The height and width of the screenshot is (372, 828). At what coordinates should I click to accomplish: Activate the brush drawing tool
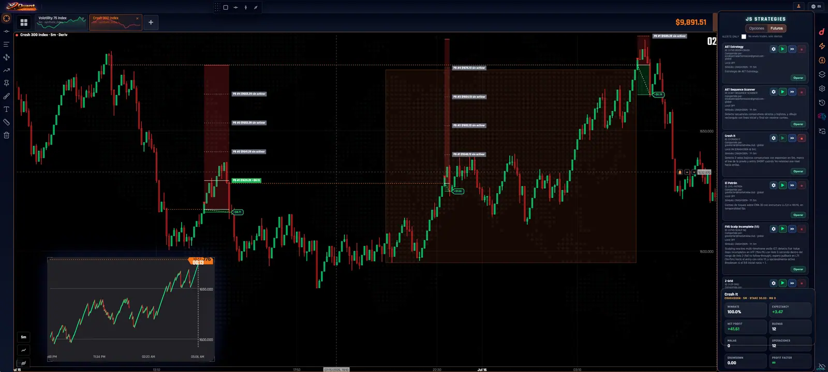[x=6, y=96]
